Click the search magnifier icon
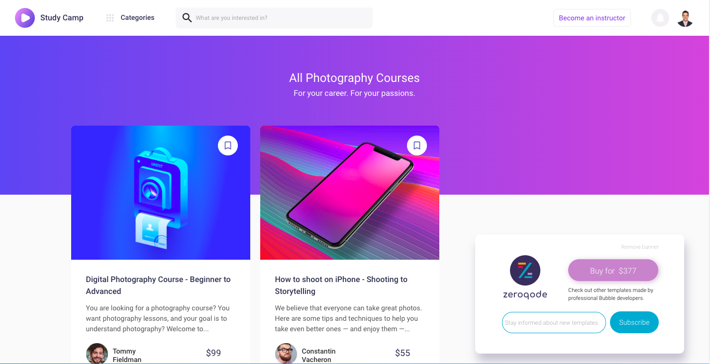This screenshot has height=364, width=710. coord(187,18)
